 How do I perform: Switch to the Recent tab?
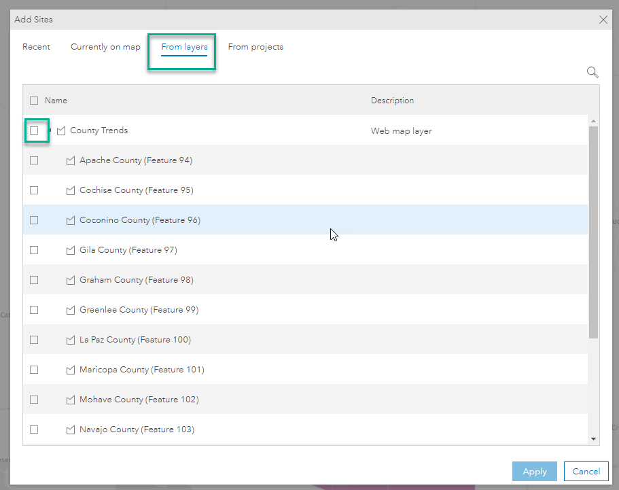[x=36, y=47]
